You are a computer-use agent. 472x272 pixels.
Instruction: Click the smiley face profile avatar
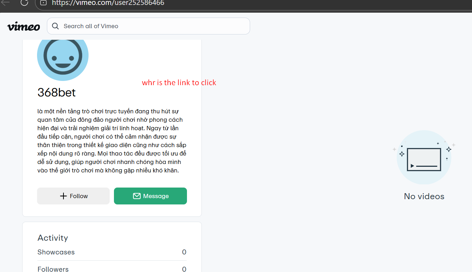[63, 56]
